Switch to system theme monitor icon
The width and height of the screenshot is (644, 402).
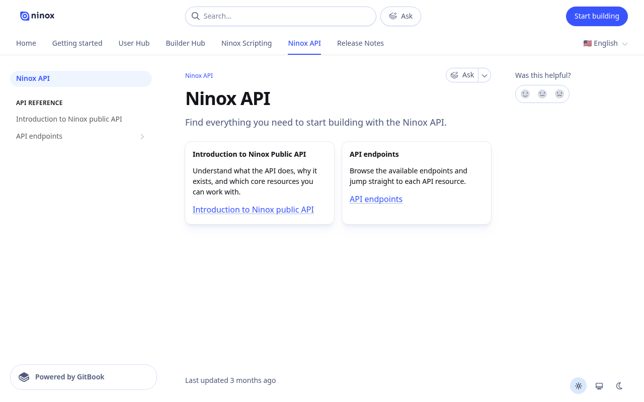pyautogui.click(x=599, y=386)
